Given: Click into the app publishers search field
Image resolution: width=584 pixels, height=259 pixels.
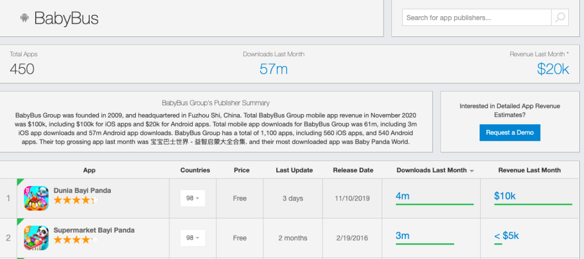Looking at the screenshot, I should (x=477, y=17).
